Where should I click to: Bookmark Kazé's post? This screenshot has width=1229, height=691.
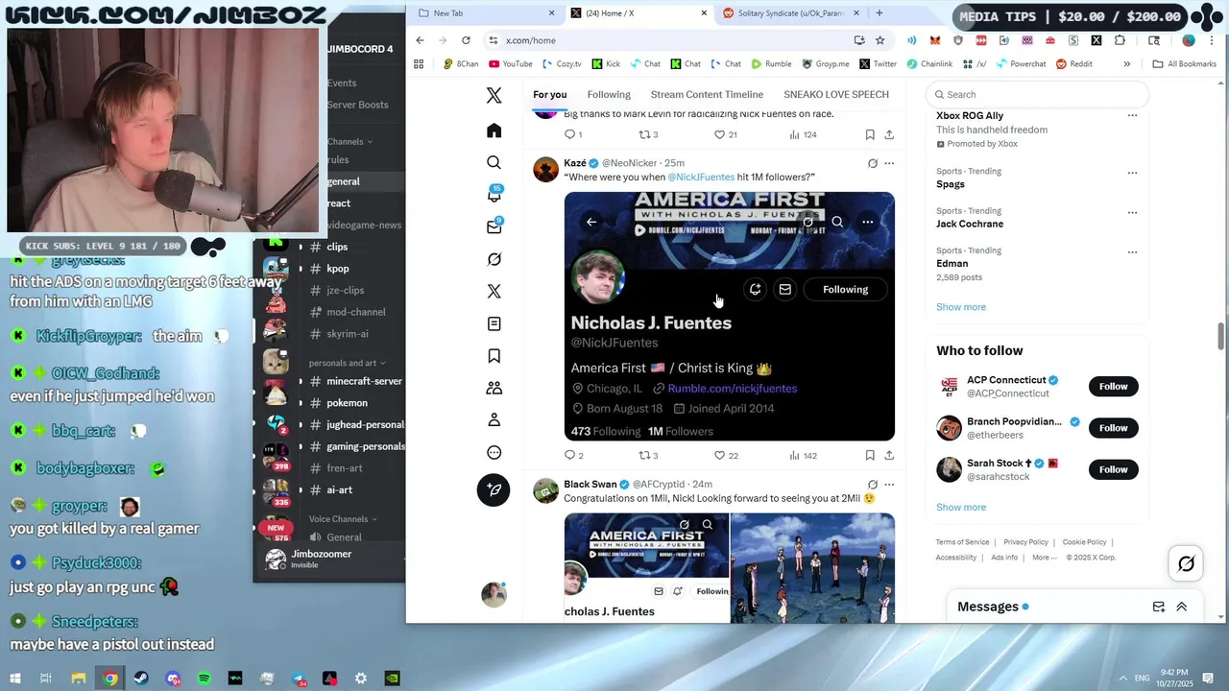(x=870, y=455)
